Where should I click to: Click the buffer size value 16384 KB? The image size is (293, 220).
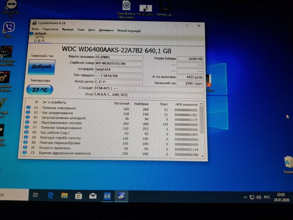point(190,59)
